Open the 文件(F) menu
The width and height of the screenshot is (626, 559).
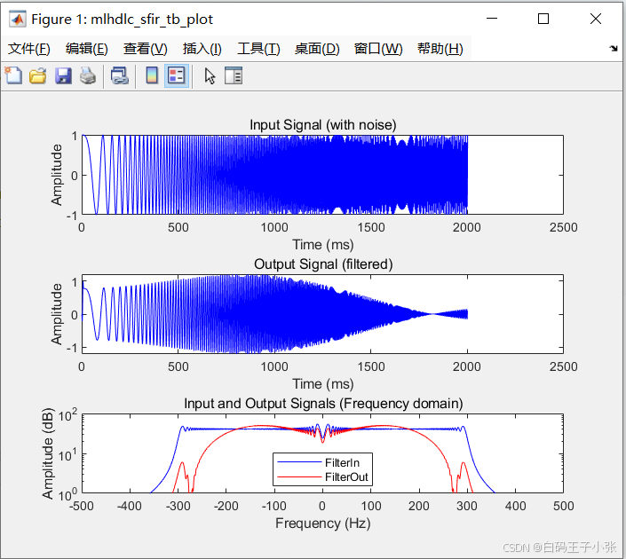click(29, 49)
